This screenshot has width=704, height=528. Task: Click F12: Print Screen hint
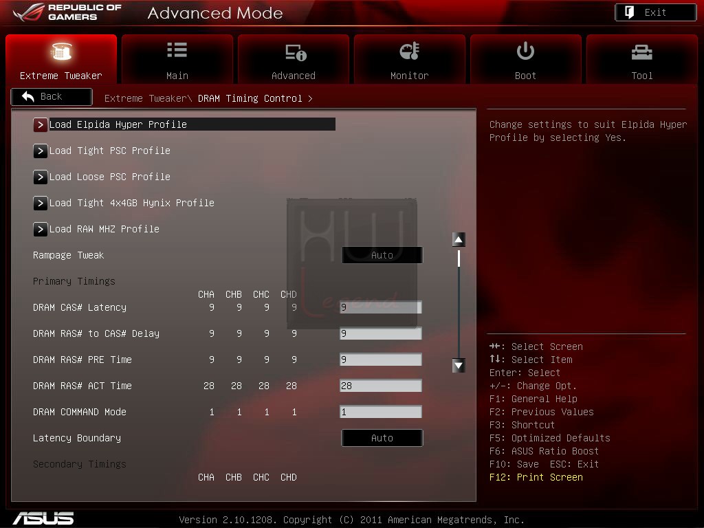point(536,477)
